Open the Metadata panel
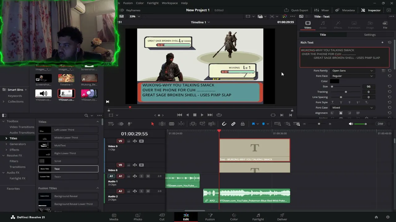 [x=345, y=10]
